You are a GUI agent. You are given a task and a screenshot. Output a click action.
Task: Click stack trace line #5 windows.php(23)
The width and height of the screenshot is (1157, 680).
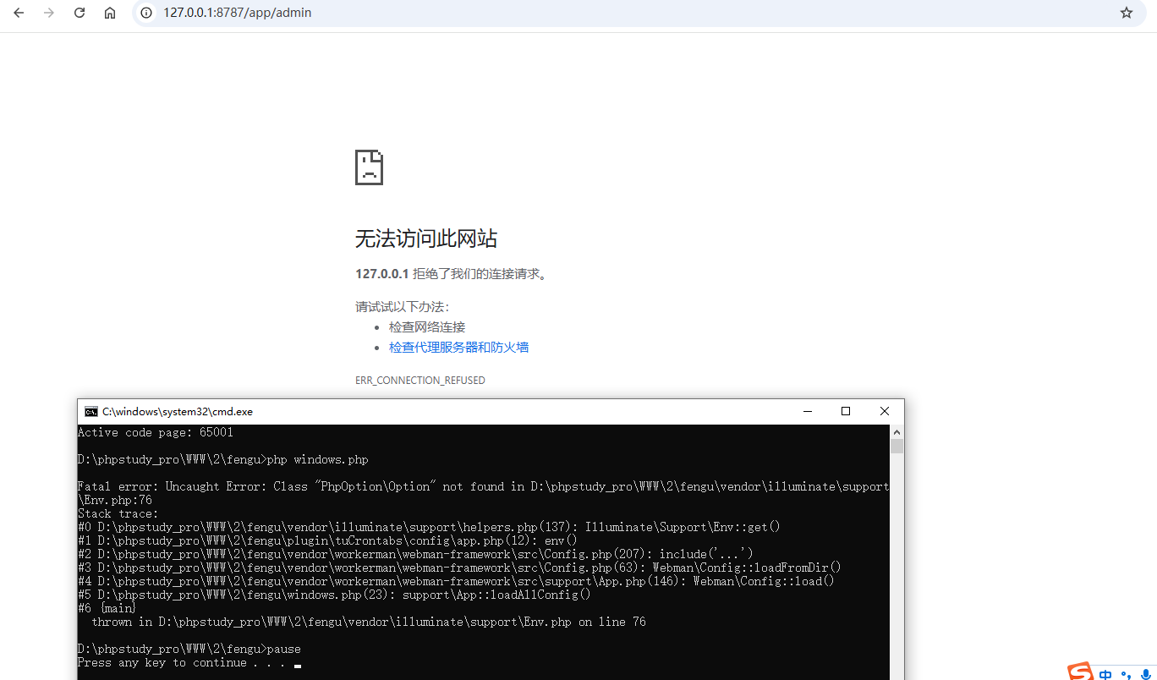(334, 595)
